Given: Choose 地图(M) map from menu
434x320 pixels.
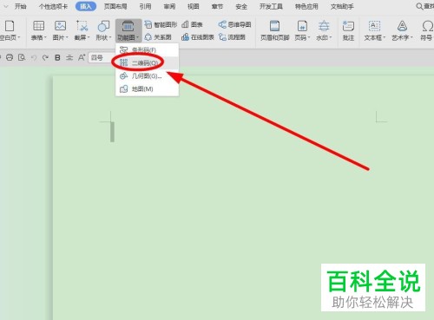Looking at the screenshot, I should coord(147,88).
